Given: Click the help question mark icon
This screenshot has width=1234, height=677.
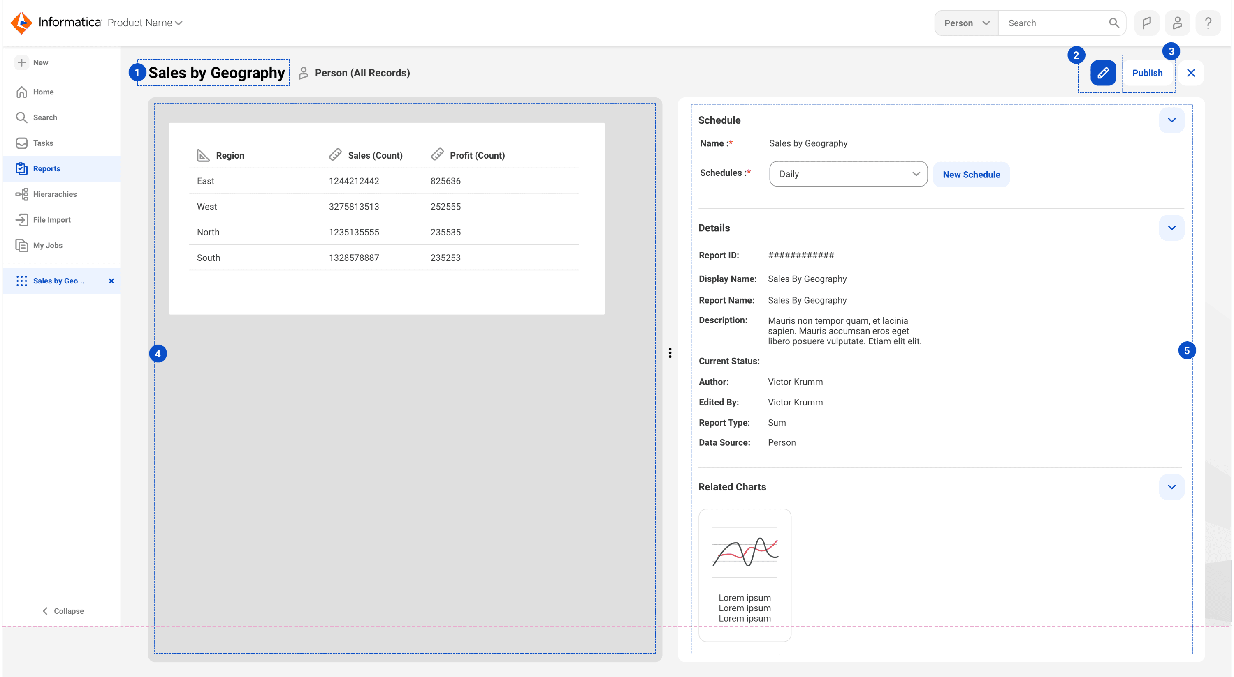Looking at the screenshot, I should 1208,23.
